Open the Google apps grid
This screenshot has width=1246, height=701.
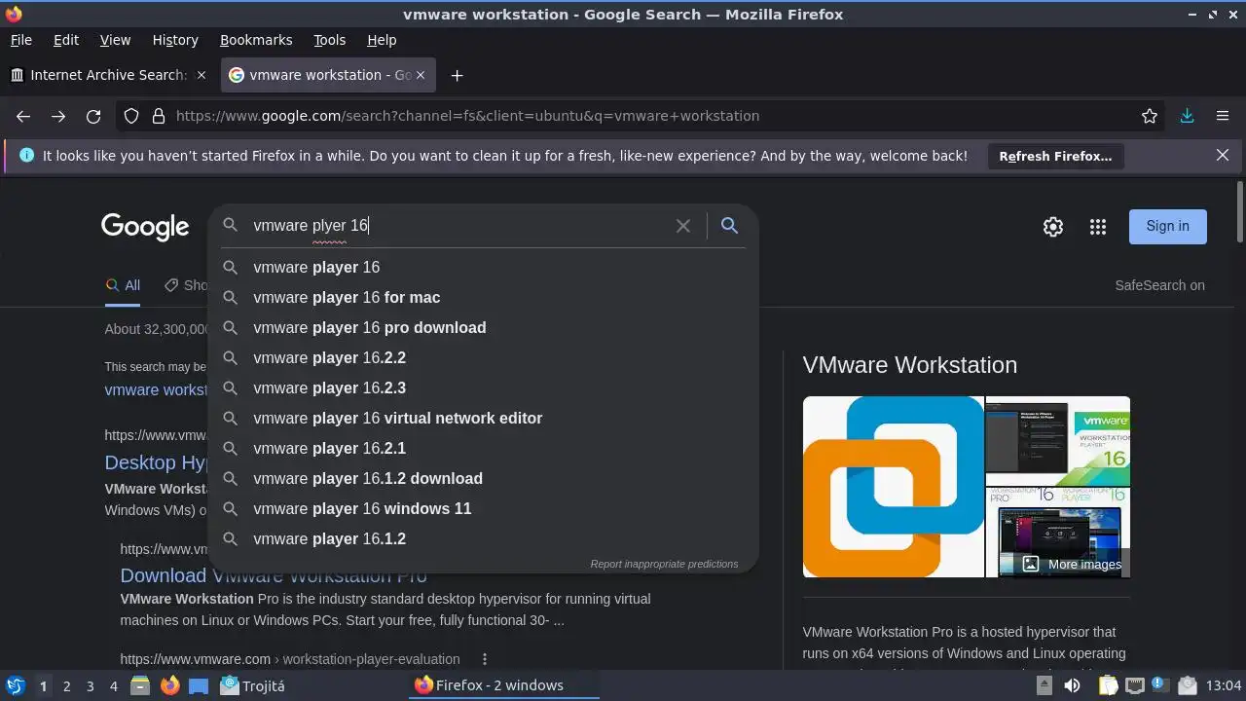[1098, 227]
